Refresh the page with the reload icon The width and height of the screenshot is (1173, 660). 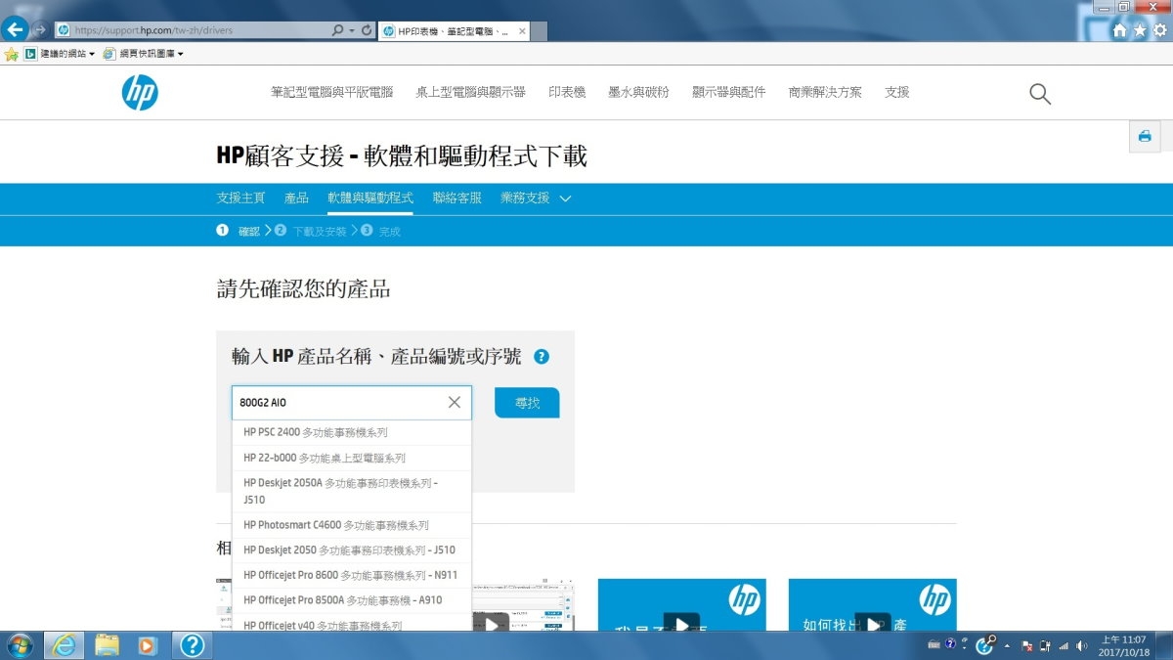tap(367, 30)
